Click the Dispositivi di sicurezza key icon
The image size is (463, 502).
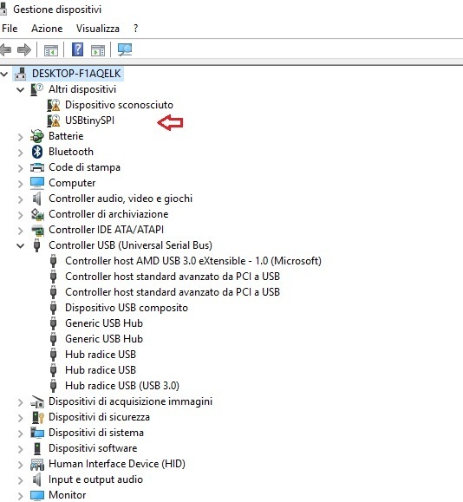coord(37,417)
